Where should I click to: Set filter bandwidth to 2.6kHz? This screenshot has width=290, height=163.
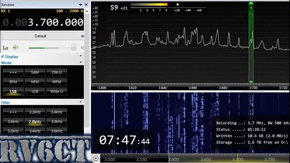coord(13,122)
